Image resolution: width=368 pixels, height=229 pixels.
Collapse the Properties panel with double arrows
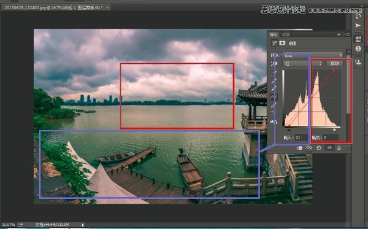tap(339, 34)
